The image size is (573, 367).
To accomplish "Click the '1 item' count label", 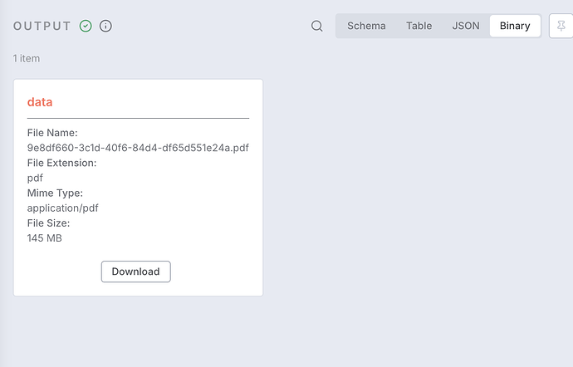I will tap(27, 59).
